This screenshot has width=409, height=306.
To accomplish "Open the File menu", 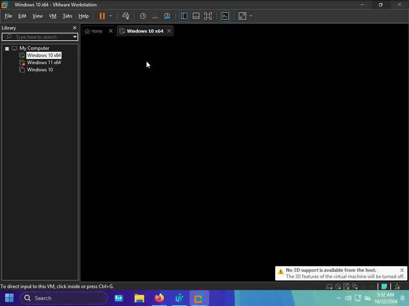I will pyautogui.click(x=8, y=16).
